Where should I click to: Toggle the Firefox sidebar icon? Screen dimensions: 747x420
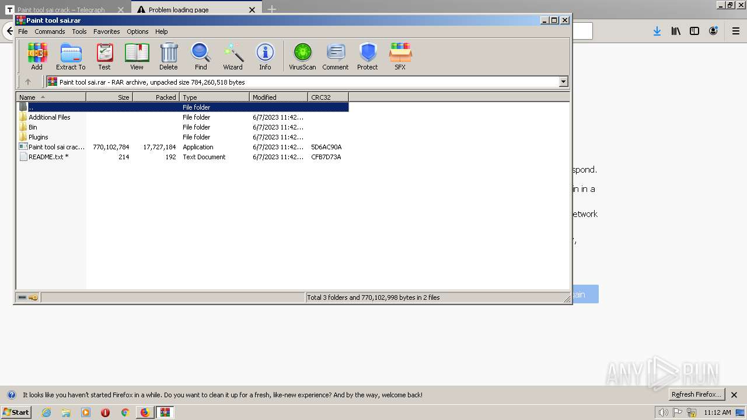tap(694, 31)
